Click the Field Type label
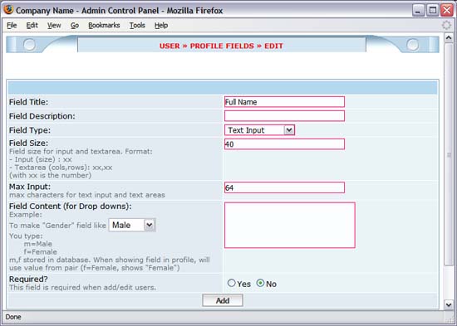 [x=30, y=130]
